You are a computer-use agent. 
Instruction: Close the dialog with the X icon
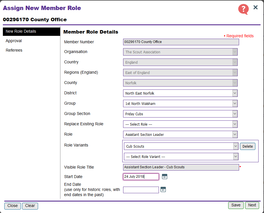[255, 7]
